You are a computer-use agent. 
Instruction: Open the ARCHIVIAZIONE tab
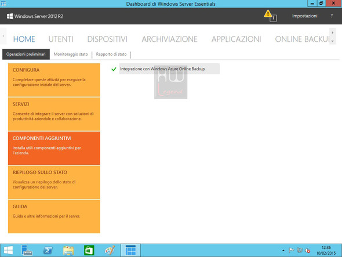169,39
